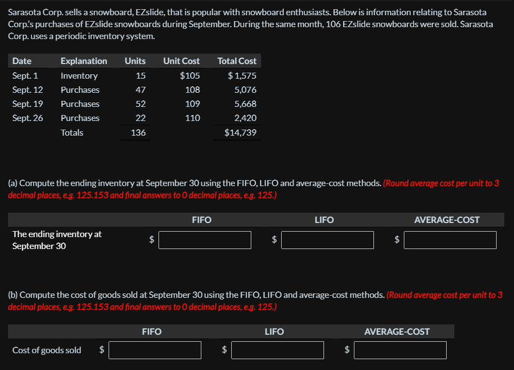Click the 'Purchases' cell in Sept. 12 row
Image resolution: width=514 pixels, height=370 pixels.
click(x=80, y=90)
